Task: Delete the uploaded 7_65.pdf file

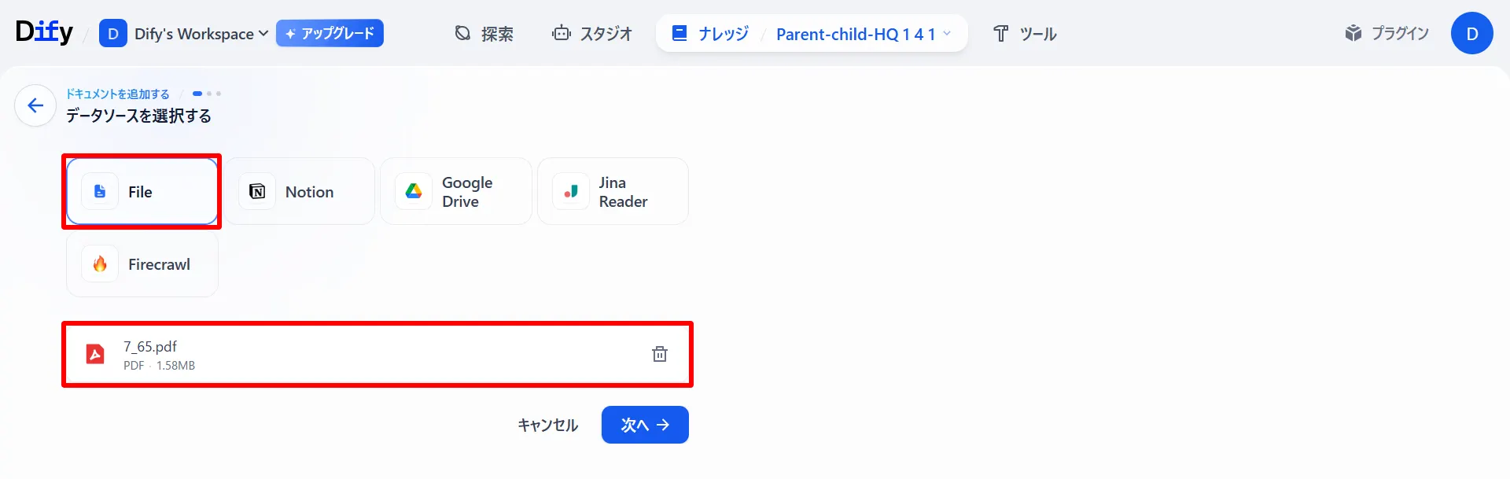Action: 659,354
